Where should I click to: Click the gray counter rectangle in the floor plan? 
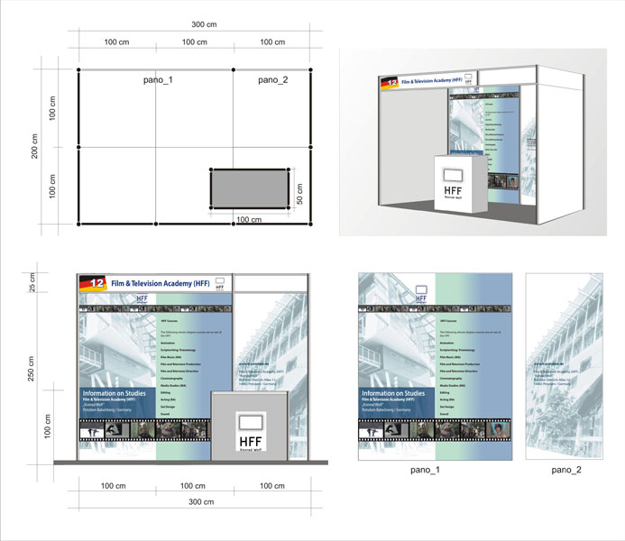(250, 188)
